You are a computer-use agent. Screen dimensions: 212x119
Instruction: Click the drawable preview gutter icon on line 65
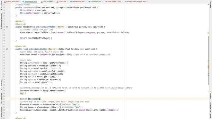(x=7, y=110)
